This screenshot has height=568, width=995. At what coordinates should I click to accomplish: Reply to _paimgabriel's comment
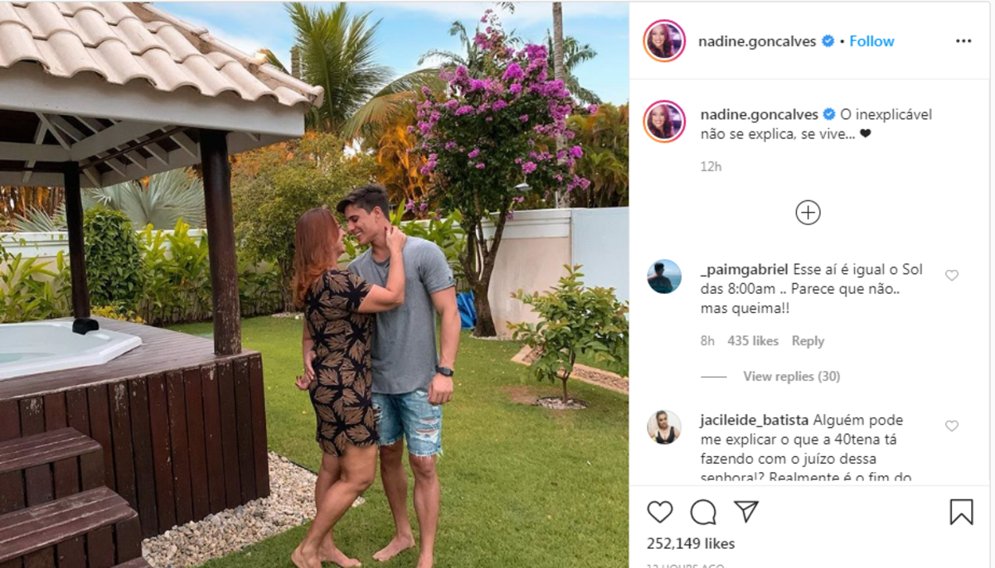pos(808,341)
